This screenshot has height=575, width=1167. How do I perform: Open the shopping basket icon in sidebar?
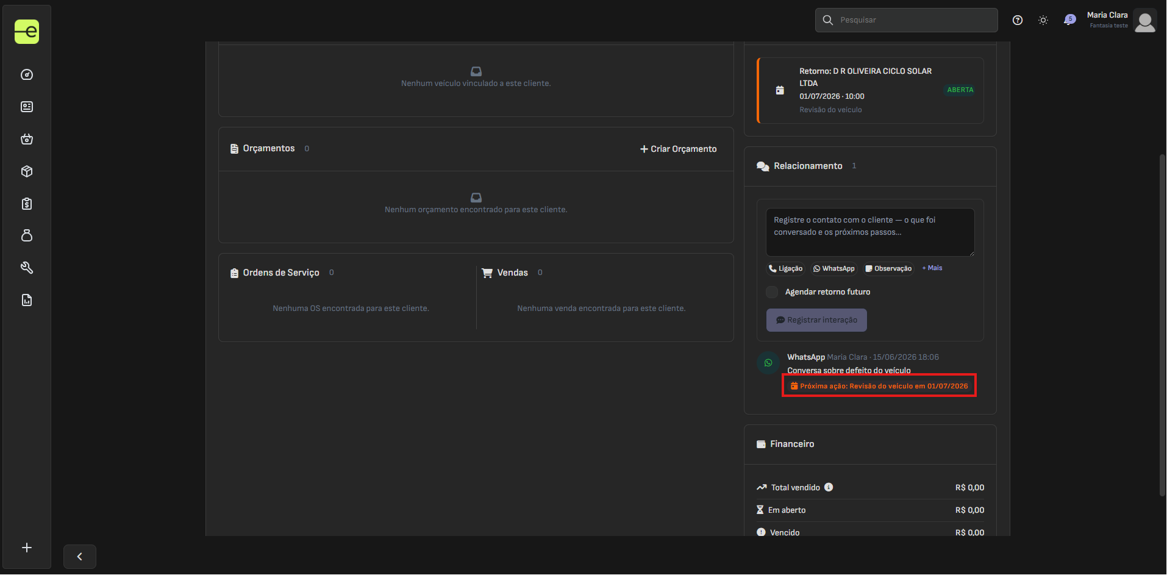click(x=27, y=139)
